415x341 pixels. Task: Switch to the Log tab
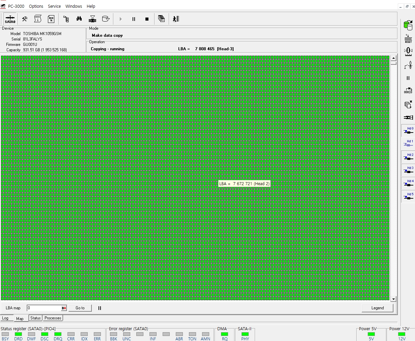coord(5,318)
